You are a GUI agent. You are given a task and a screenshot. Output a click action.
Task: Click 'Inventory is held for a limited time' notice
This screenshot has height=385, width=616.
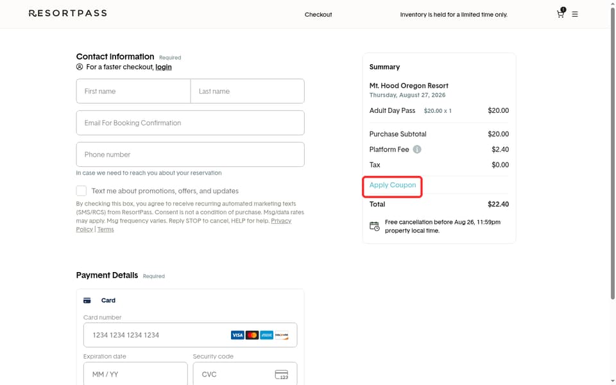point(454,15)
